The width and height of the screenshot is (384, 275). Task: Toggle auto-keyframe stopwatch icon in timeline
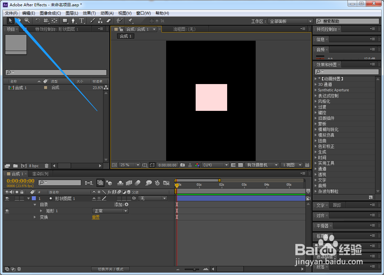[158, 183]
